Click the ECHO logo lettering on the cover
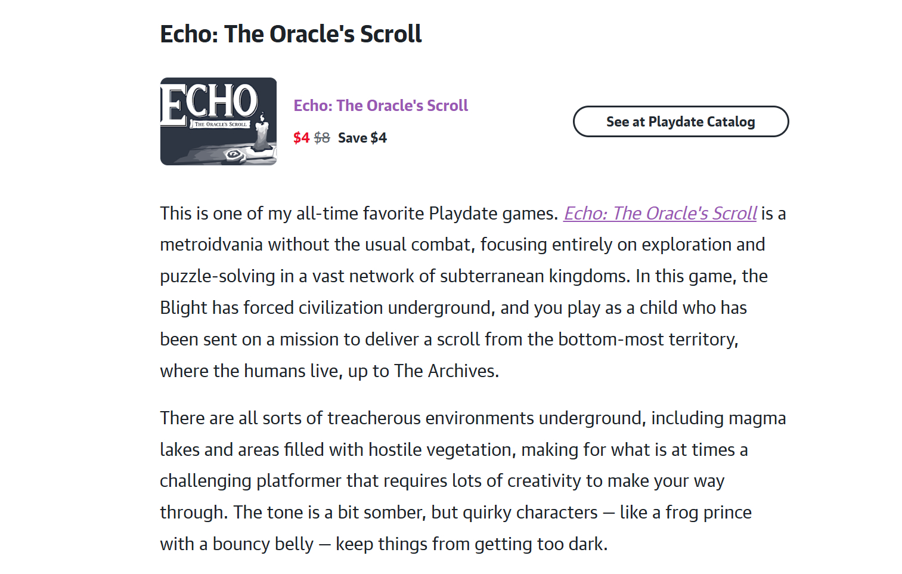902x574 pixels. tap(209, 101)
